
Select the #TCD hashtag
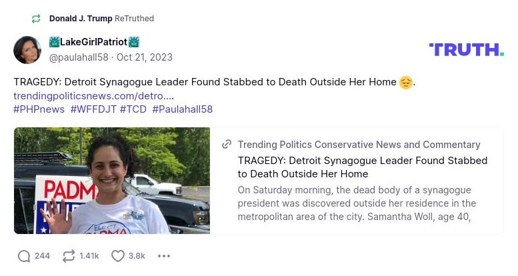tap(133, 109)
